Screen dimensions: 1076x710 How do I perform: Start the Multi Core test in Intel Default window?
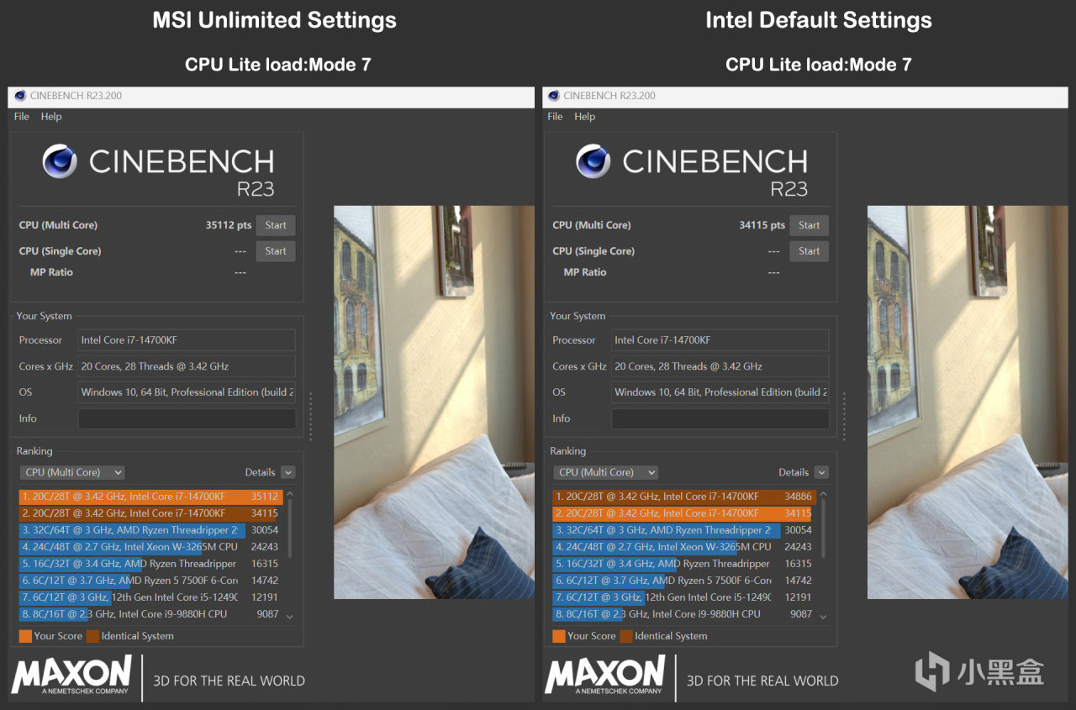tap(810, 225)
